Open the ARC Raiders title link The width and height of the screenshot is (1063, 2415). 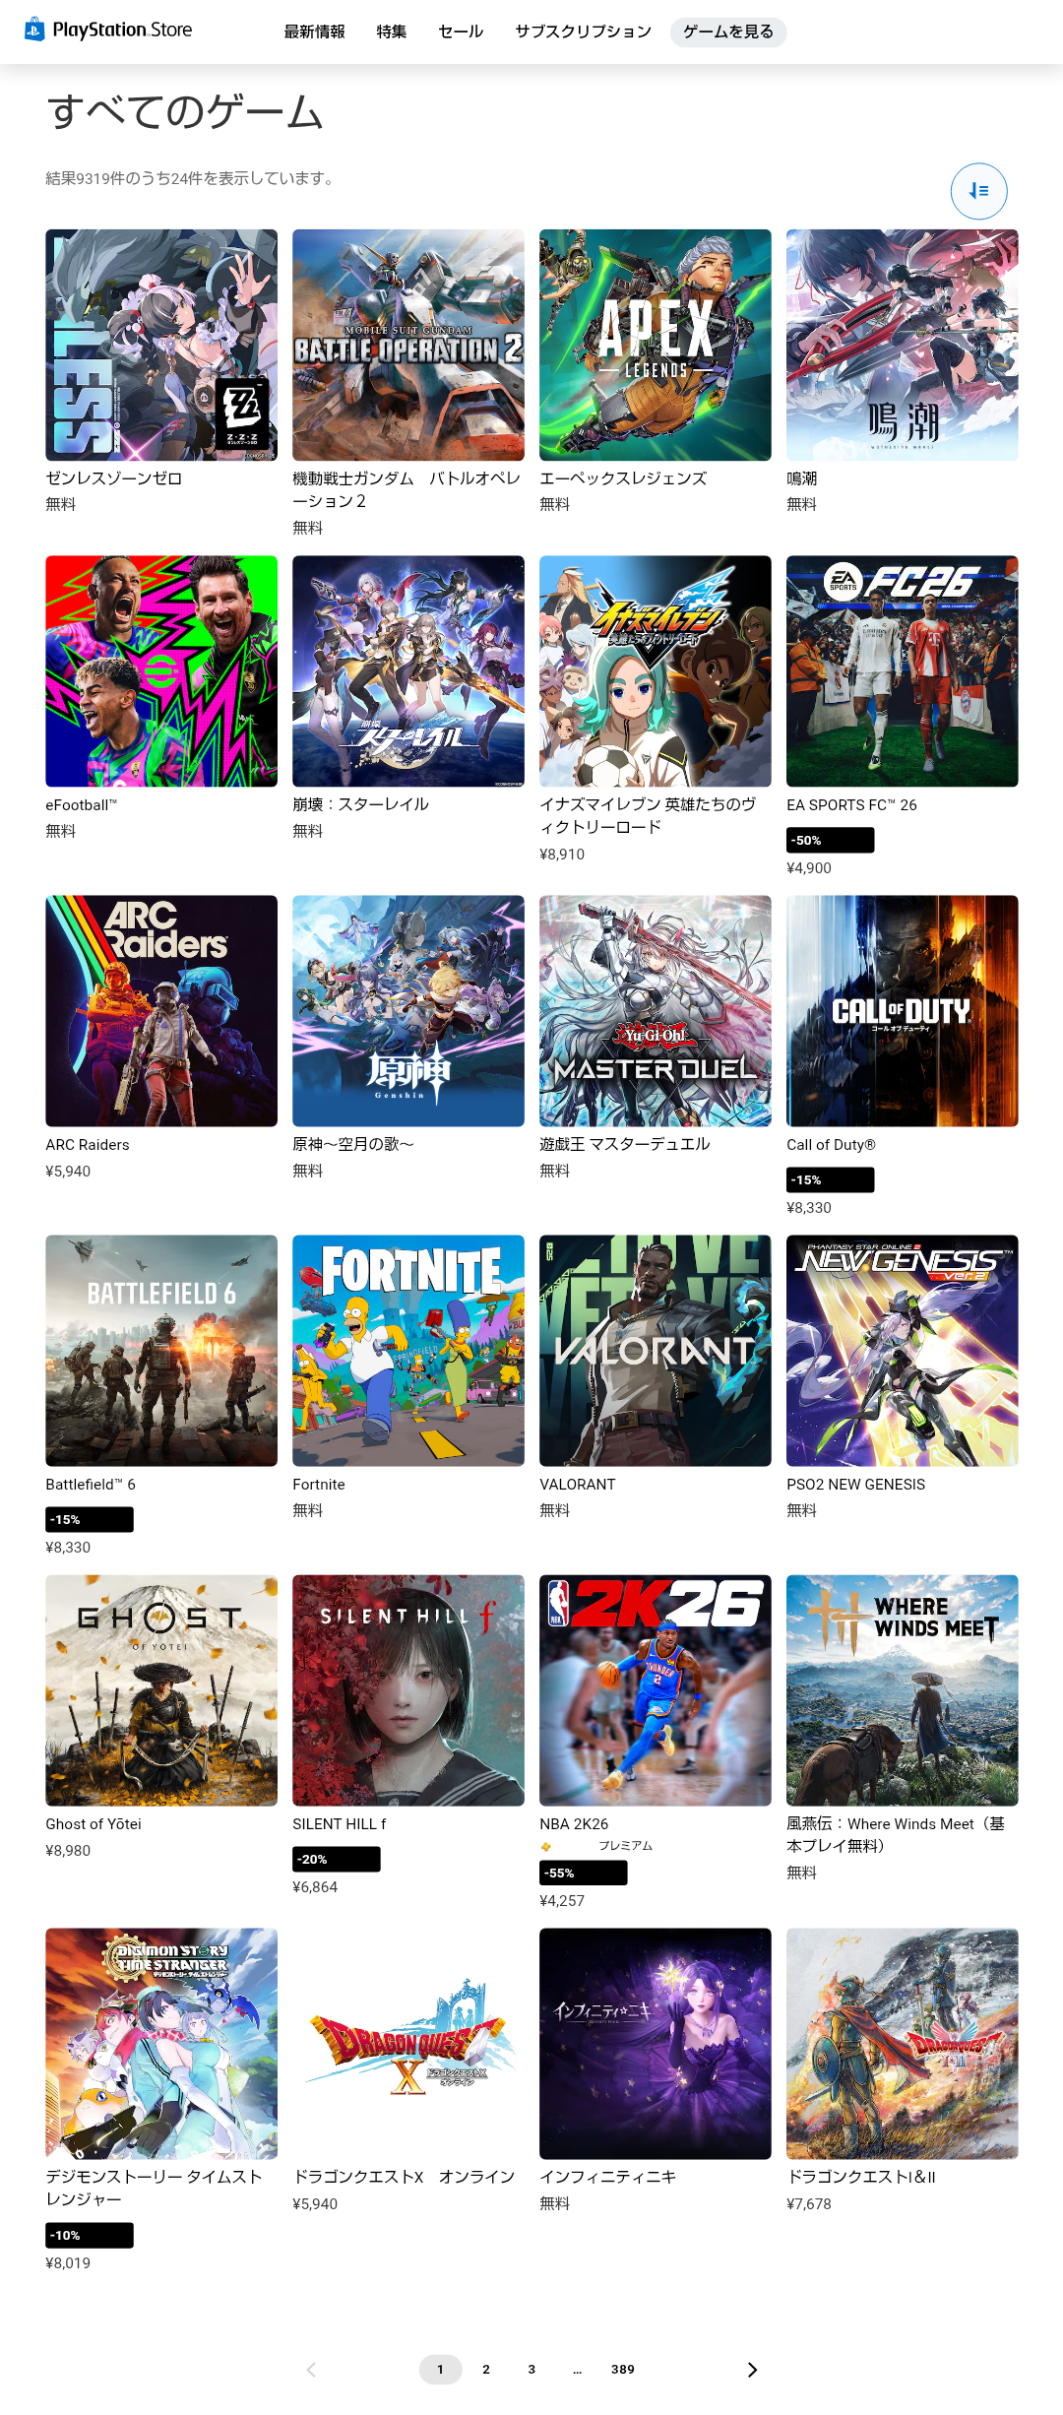88,1145
